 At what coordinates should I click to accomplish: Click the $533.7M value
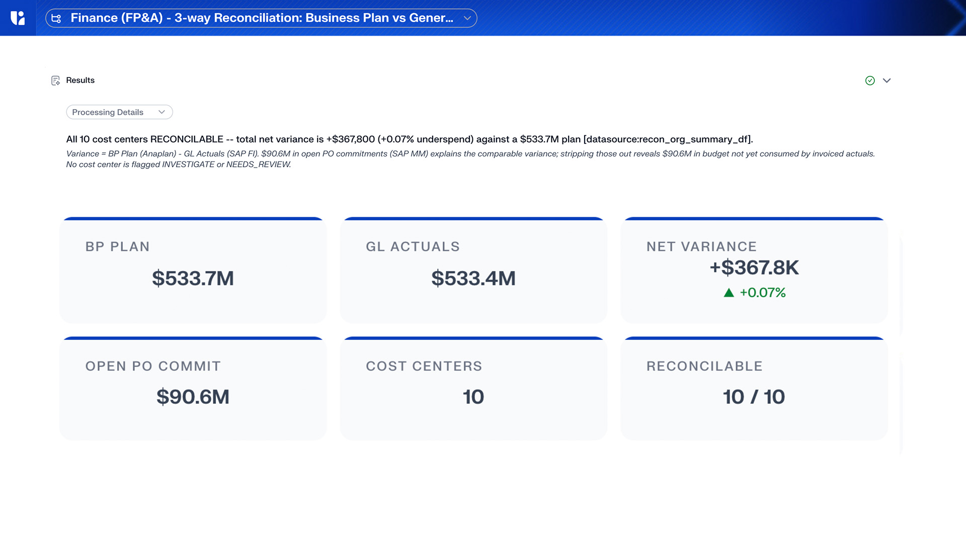[193, 278]
